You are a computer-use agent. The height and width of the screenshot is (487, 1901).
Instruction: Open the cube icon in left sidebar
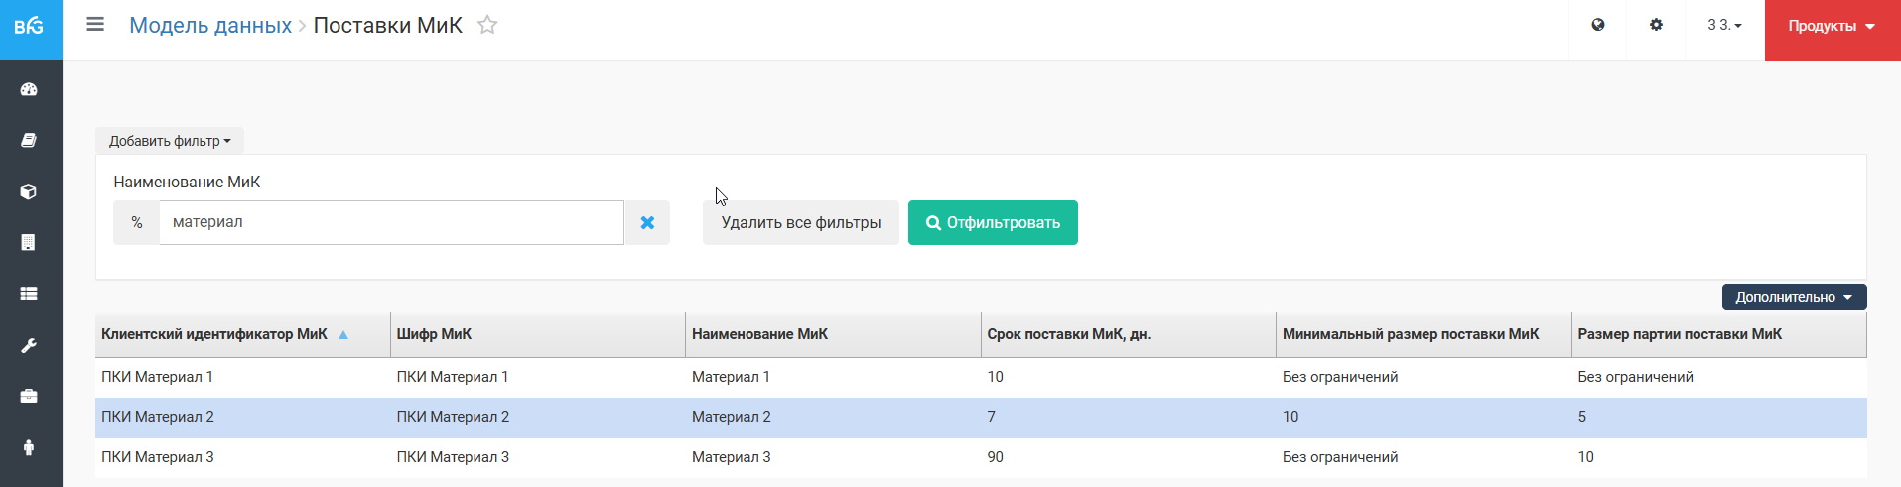click(29, 191)
